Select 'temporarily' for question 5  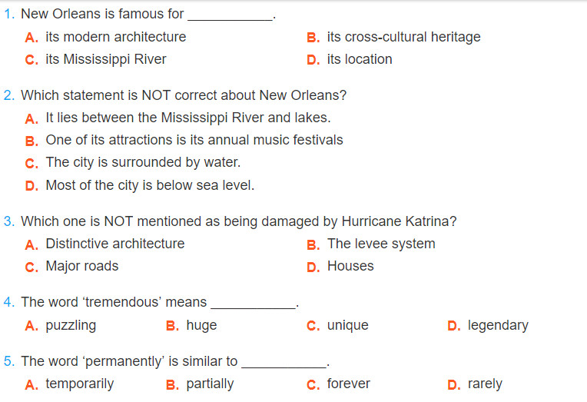pyautogui.click(x=69, y=384)
